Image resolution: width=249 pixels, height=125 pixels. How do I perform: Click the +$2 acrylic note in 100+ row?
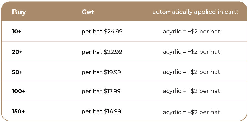(x=191, y=91)
